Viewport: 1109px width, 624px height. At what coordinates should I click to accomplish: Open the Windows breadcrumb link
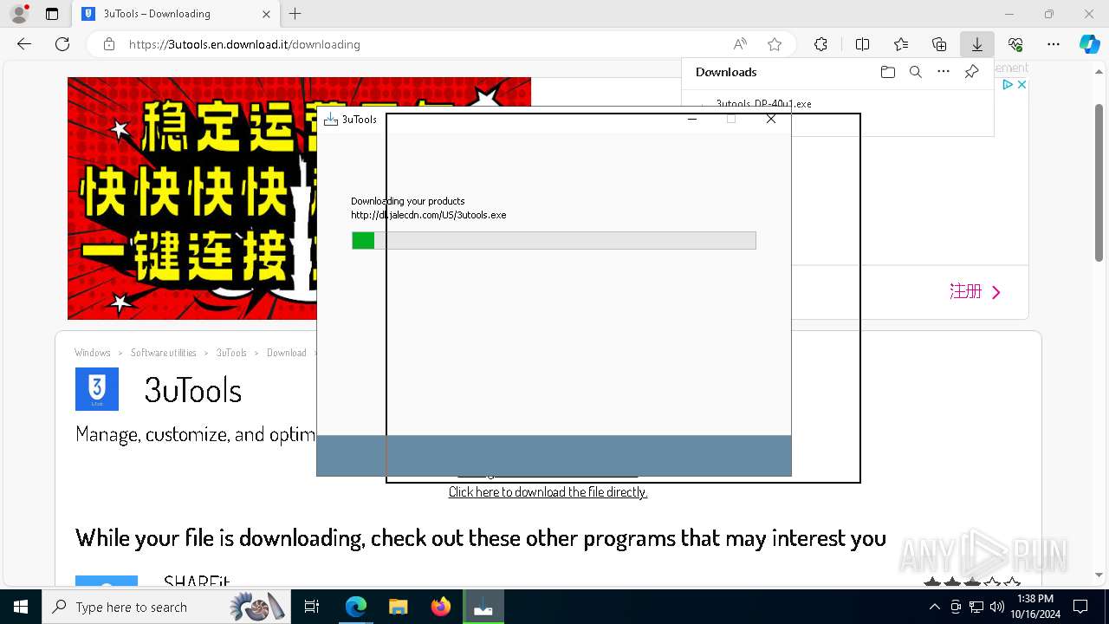point(93,353)
